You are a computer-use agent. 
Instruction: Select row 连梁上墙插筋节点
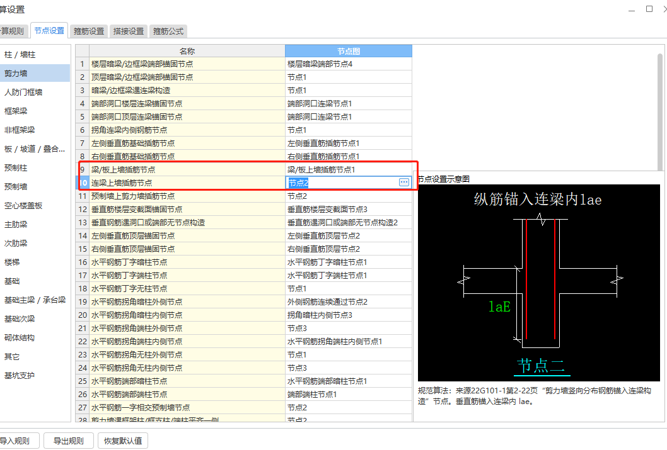tap(187, 183)
